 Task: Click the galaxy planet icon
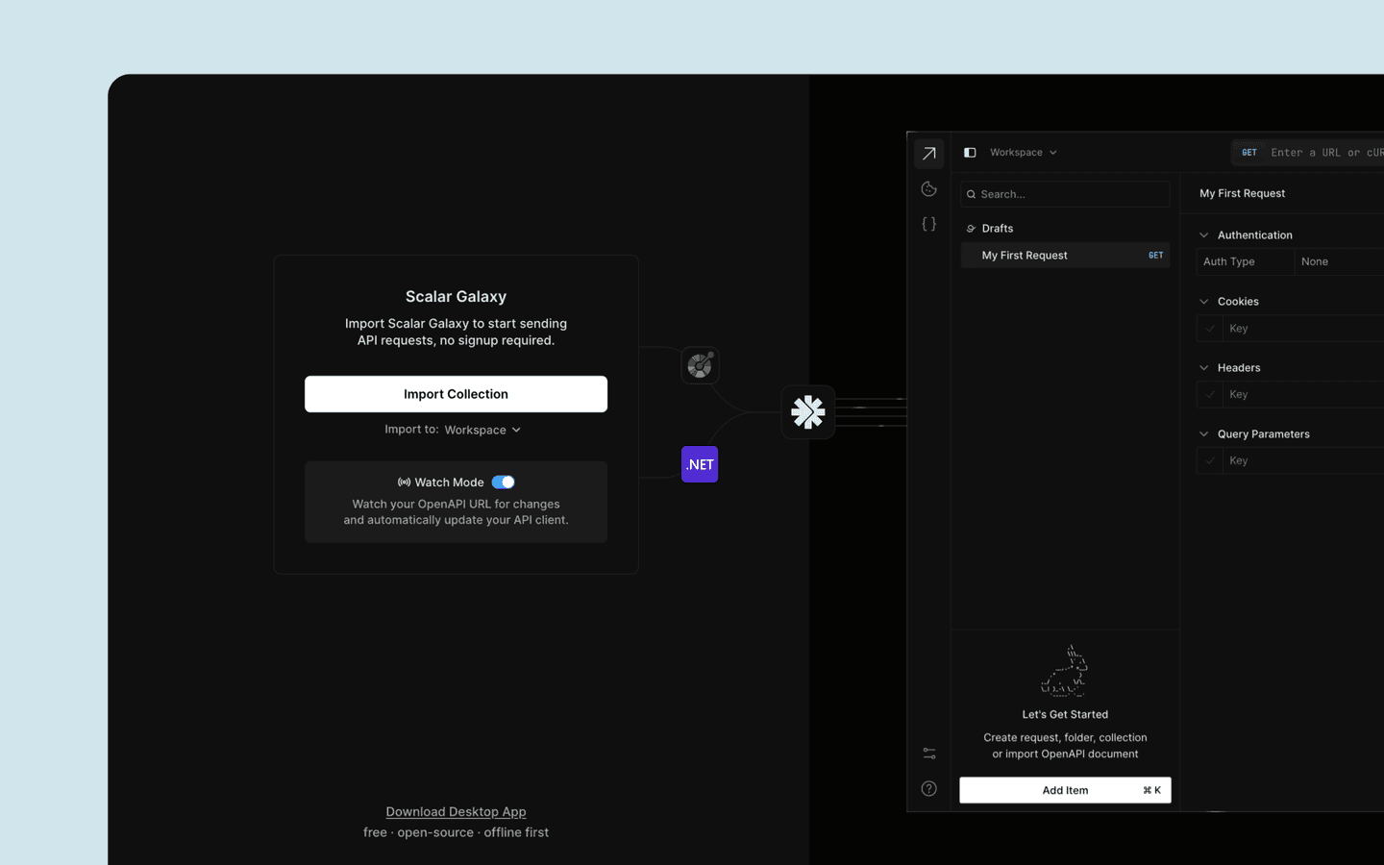(700, 365)
